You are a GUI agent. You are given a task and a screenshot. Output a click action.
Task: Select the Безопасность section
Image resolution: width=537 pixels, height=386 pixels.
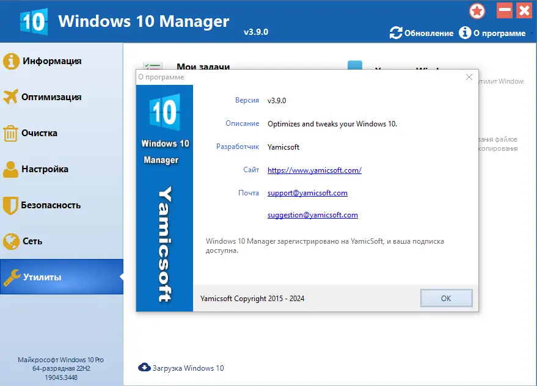click(62, 205)
